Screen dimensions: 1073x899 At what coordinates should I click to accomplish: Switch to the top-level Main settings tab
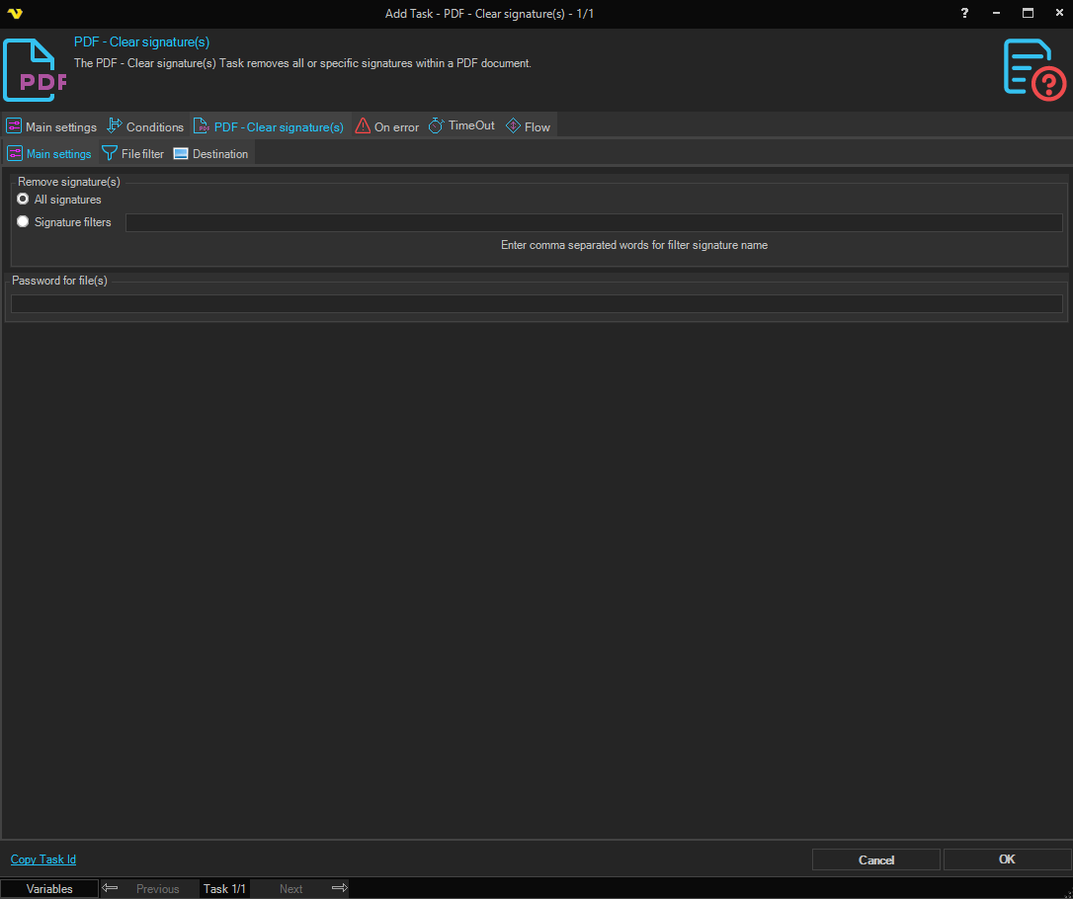click(51, 127)
